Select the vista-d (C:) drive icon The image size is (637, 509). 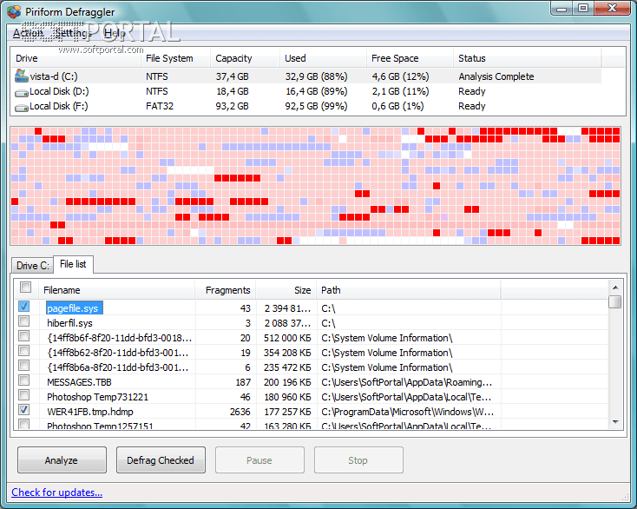[21, 76]
